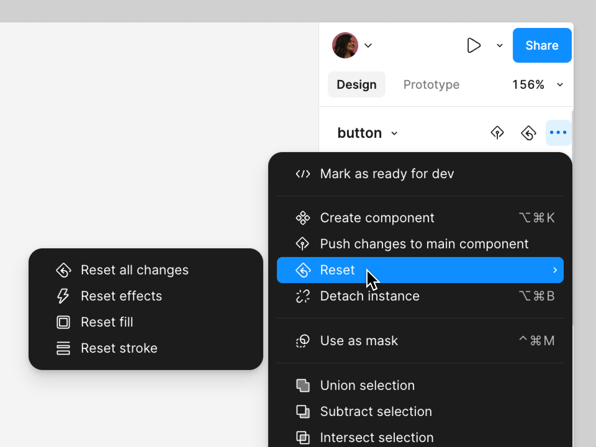Expand the dropdown next to user avatar
This screenshot has width=596, height=447.
click(368, 46)
